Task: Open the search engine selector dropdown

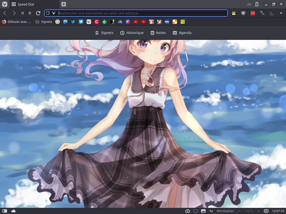Action: point(54,13)
